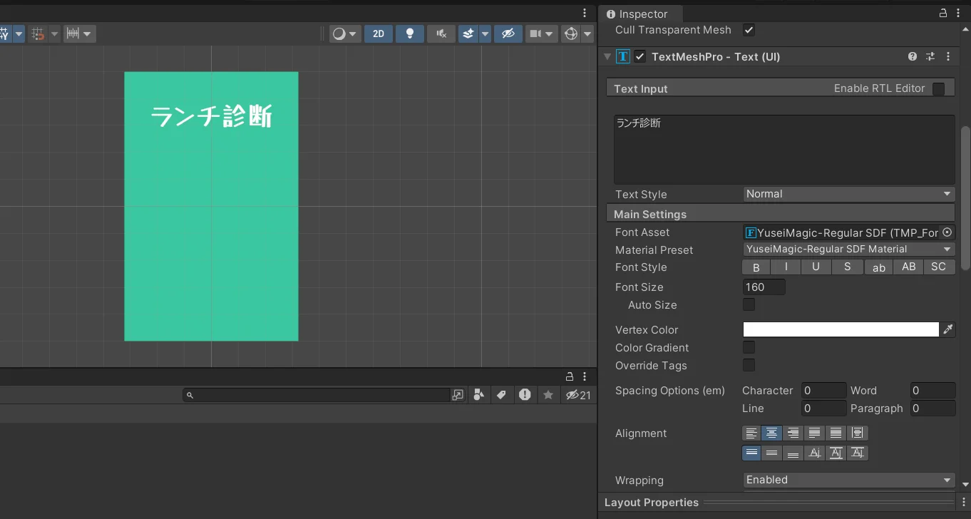Toggle uppercase 'AB' font style button
This screenshot has height=519, width=971.
pyautogui.click(x=909, y=267)
